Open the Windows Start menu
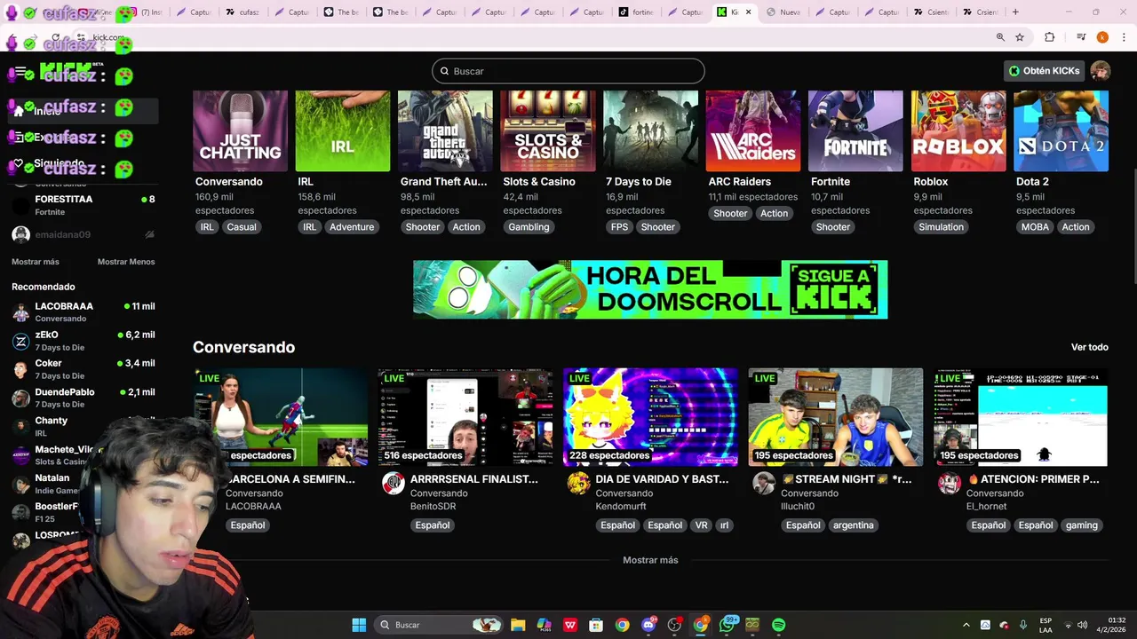1137x639 pixels. tap(359, 625)
